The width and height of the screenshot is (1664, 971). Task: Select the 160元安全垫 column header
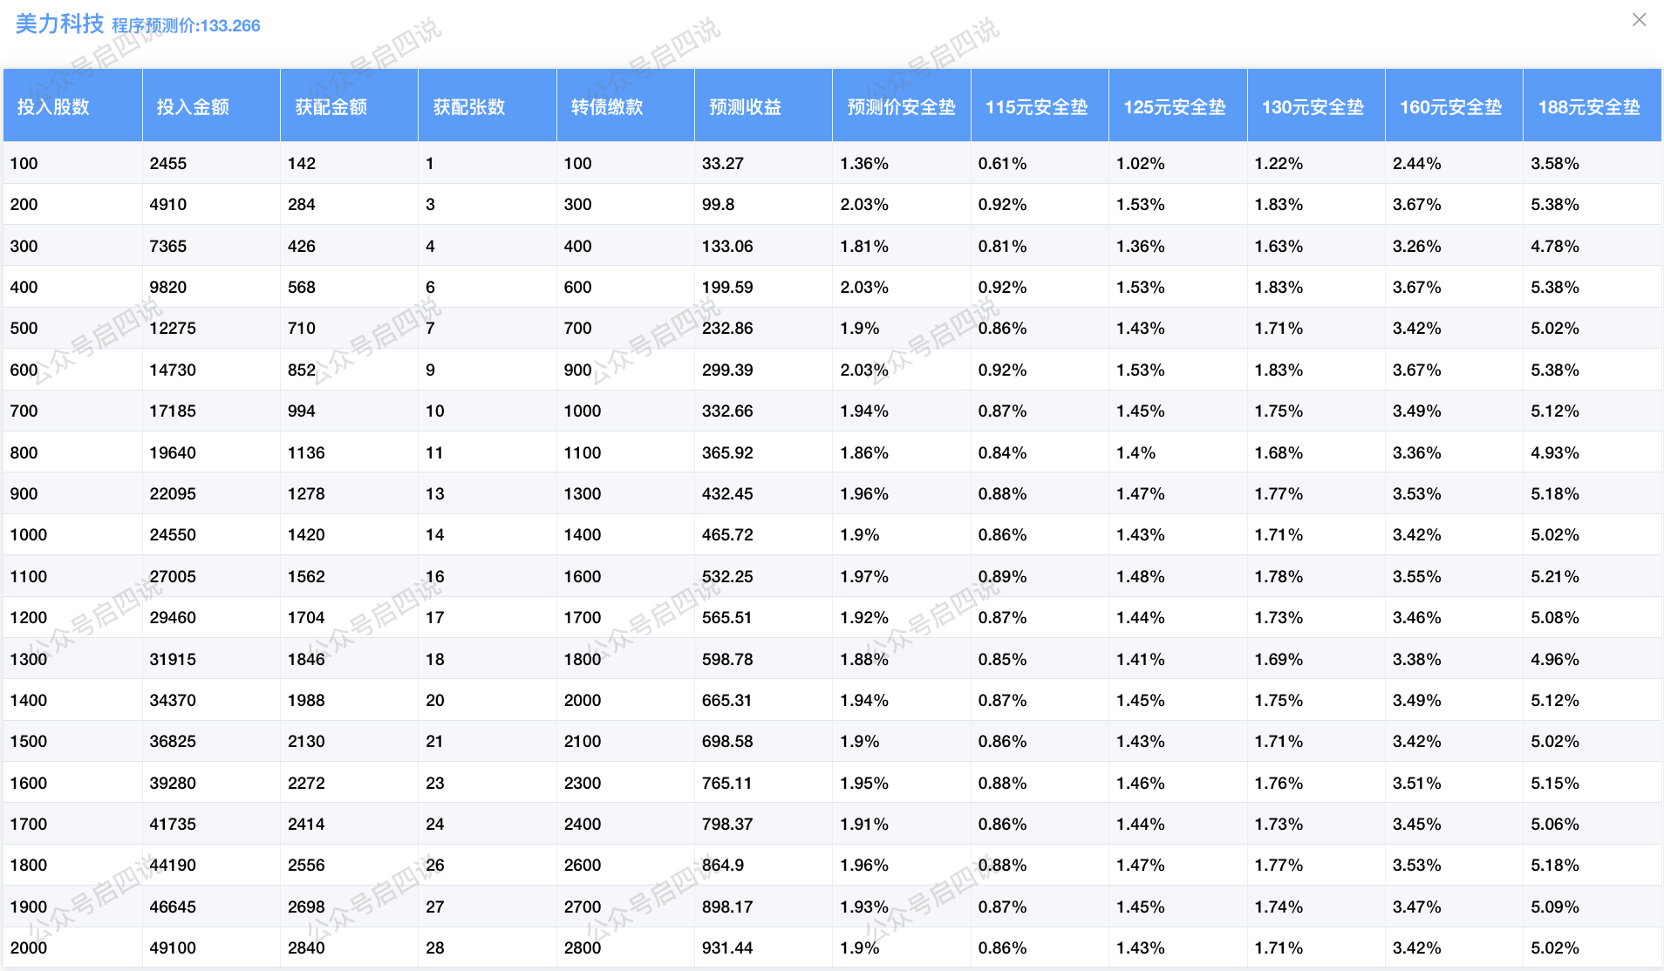(1450, 107)
